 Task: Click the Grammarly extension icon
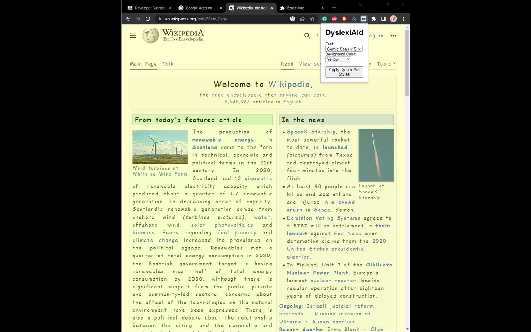coord(324,19)
